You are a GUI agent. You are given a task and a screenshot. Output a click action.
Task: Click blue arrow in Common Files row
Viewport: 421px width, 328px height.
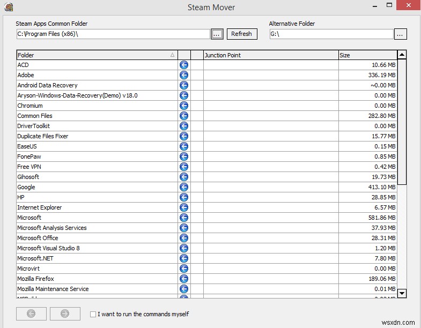click(184, 116)
